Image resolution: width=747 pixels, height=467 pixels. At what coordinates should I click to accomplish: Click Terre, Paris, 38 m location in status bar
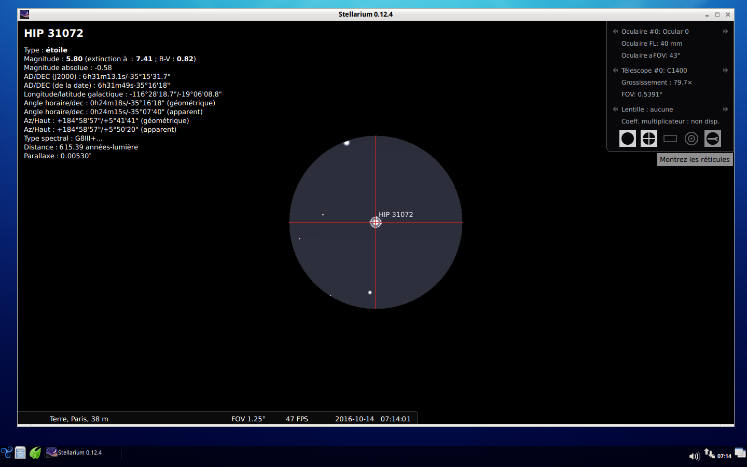[79, 419]
